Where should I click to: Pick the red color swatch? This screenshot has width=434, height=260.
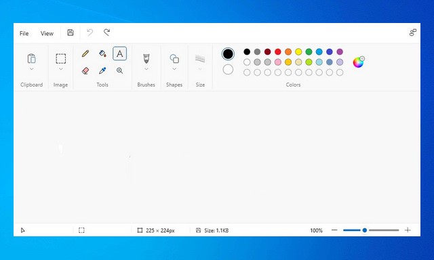[x=277, y=51]
